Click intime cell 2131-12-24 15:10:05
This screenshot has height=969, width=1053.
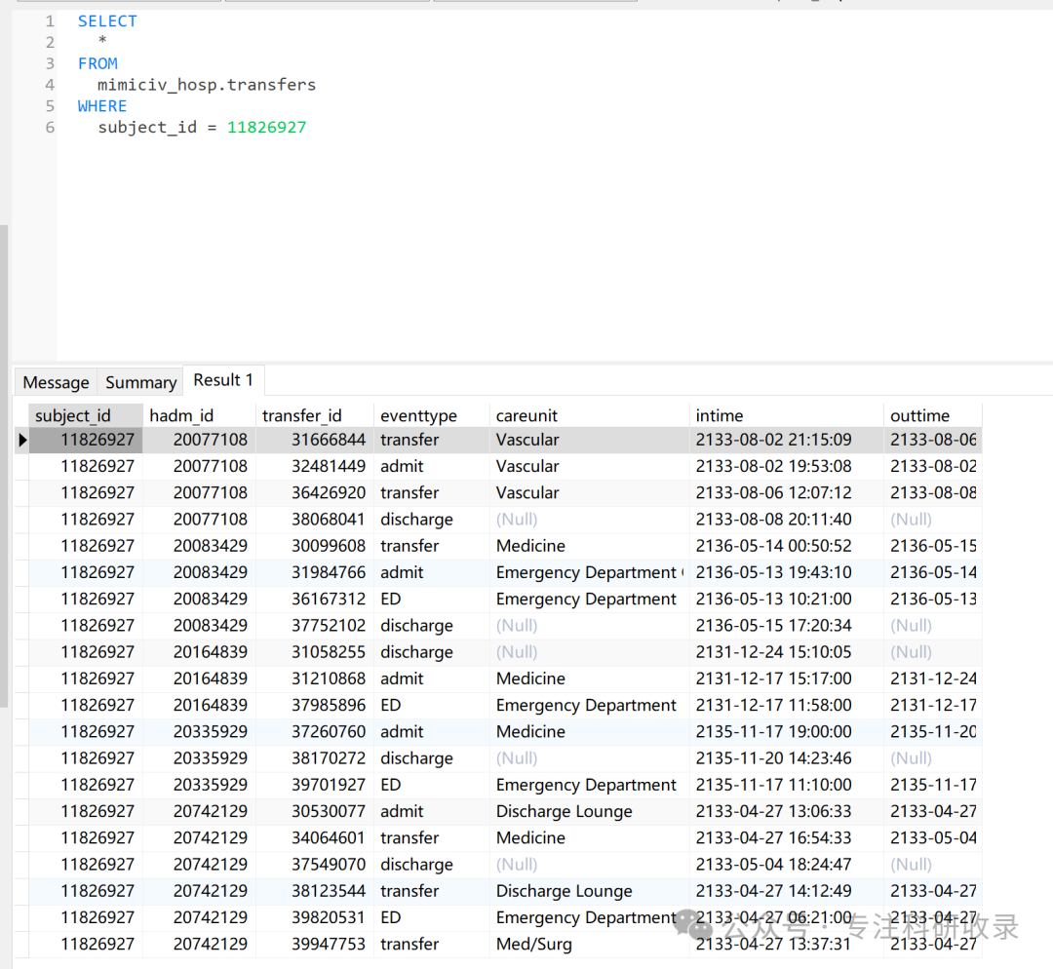[787, 652]
